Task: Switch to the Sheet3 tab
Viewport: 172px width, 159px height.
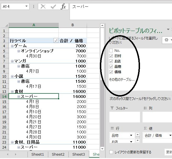Action: [x=78, y=154]
